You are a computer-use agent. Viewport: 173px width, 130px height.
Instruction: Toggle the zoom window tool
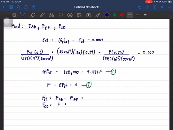[14, 15]
